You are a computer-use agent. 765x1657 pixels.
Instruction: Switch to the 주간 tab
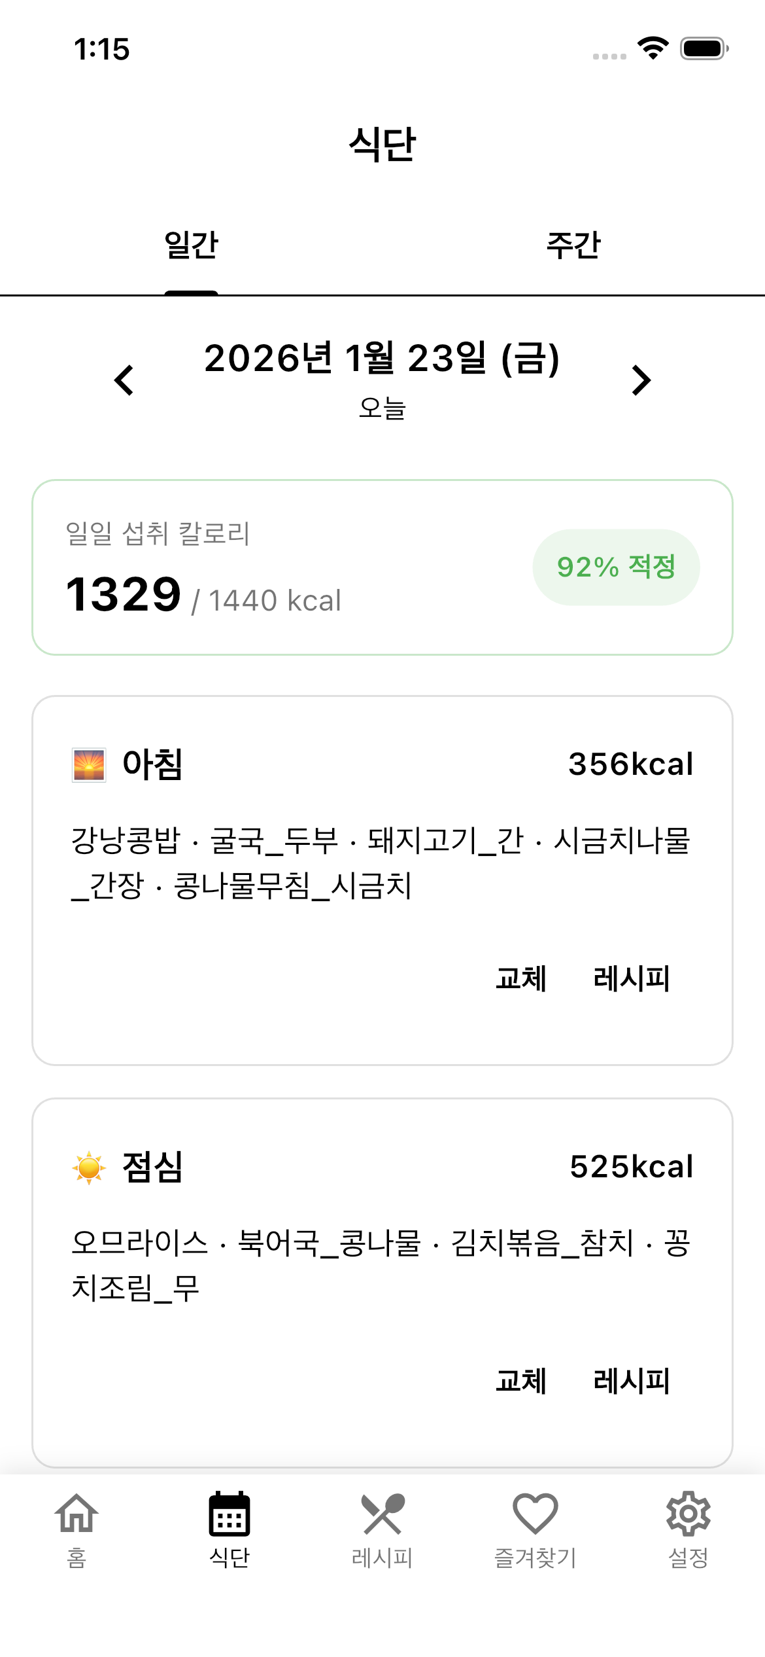[x=573, y=246]
